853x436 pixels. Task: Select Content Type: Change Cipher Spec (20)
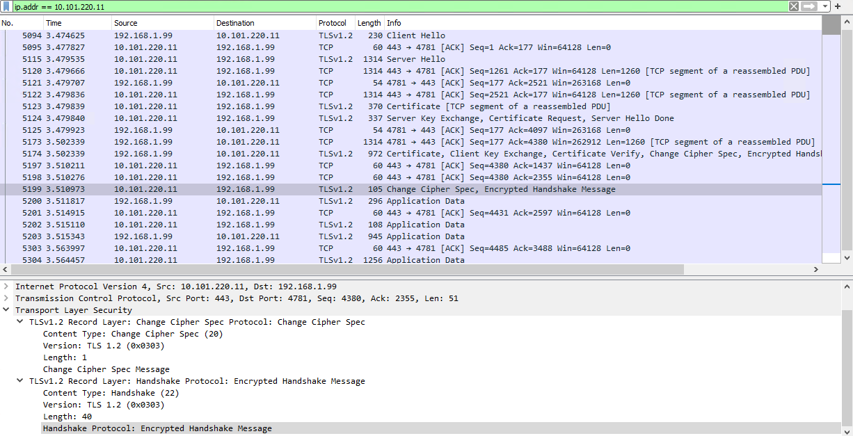pyautogui.click(x=133, y=334)
